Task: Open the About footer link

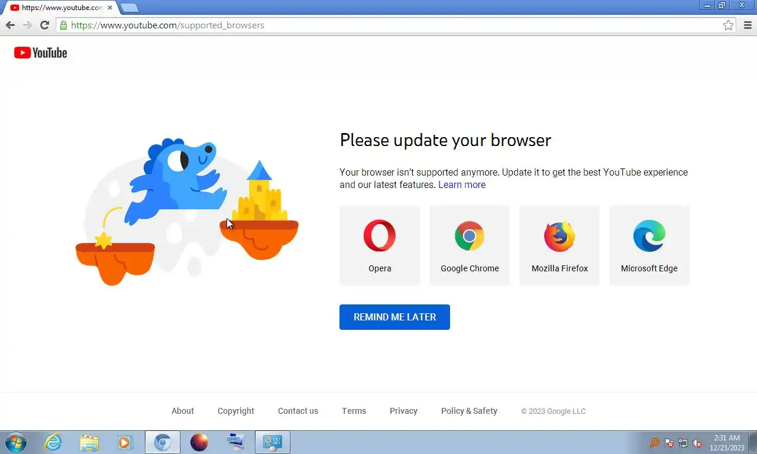Action: 183,411
